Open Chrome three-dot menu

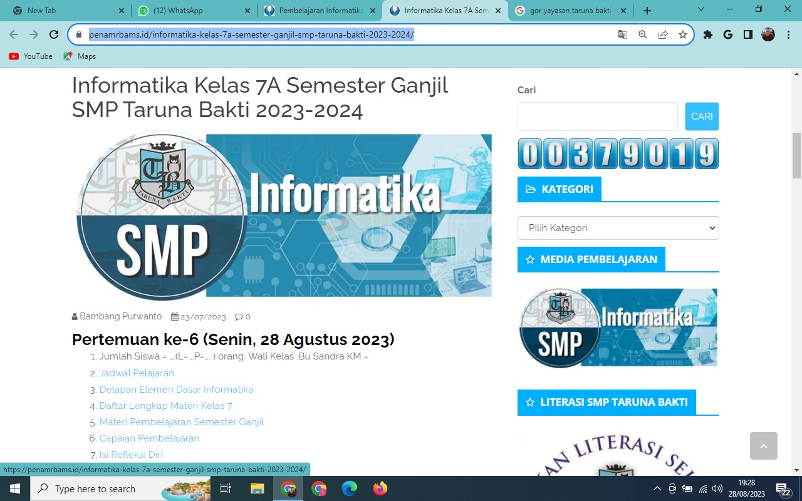(788, 35)
